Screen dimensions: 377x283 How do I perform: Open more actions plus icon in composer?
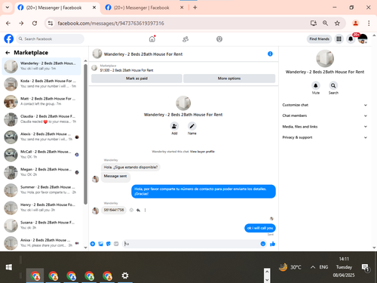click(x=93, y=244)
